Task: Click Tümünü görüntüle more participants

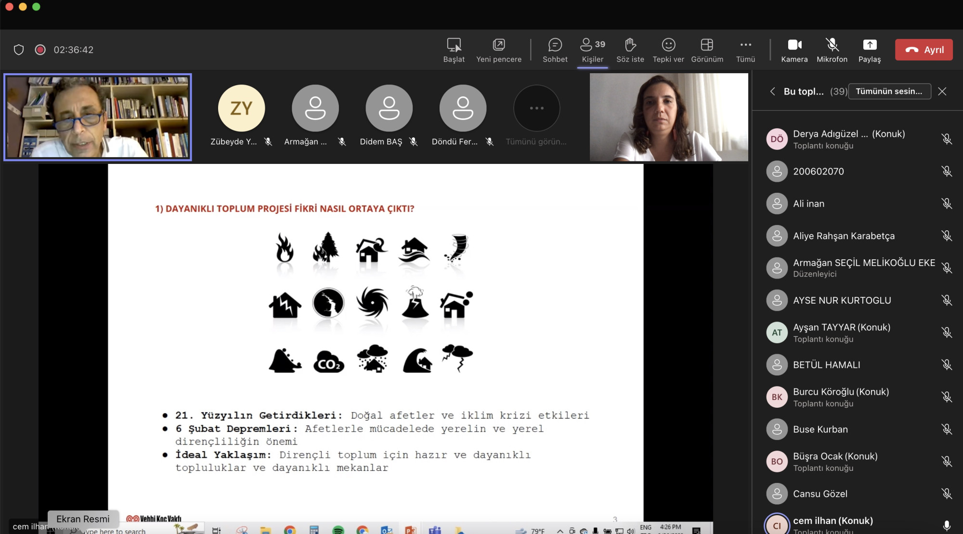Action: pyautogui.click(x=536, y=108)
